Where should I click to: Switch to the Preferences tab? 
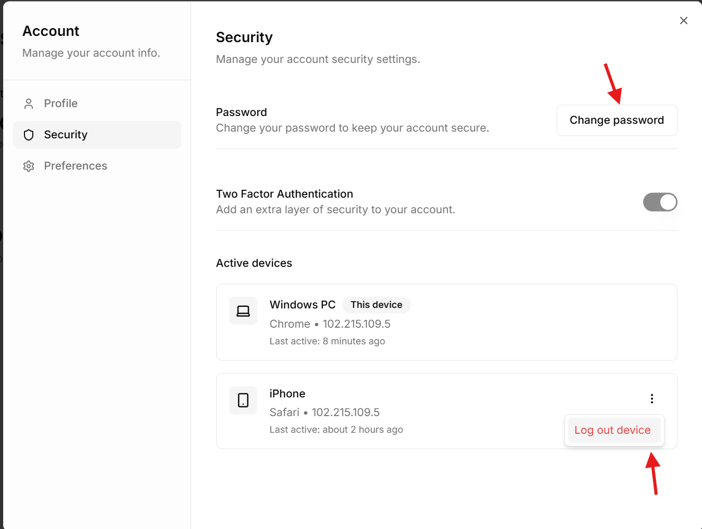pyautogui.click(x=76, y=166)
